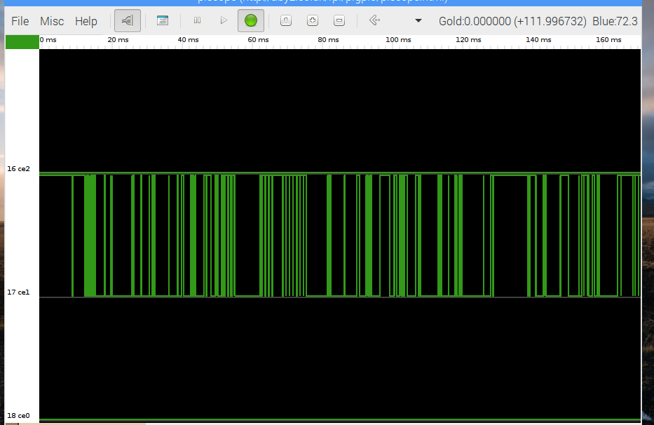The height and width of the screenshot is (425, 654).
Task: Click the green box beside ruler
Action: [x=22, y=42]
